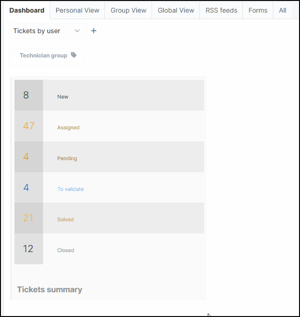
Task: Expand the Tickets by user chevron
Action: point(77,31)
